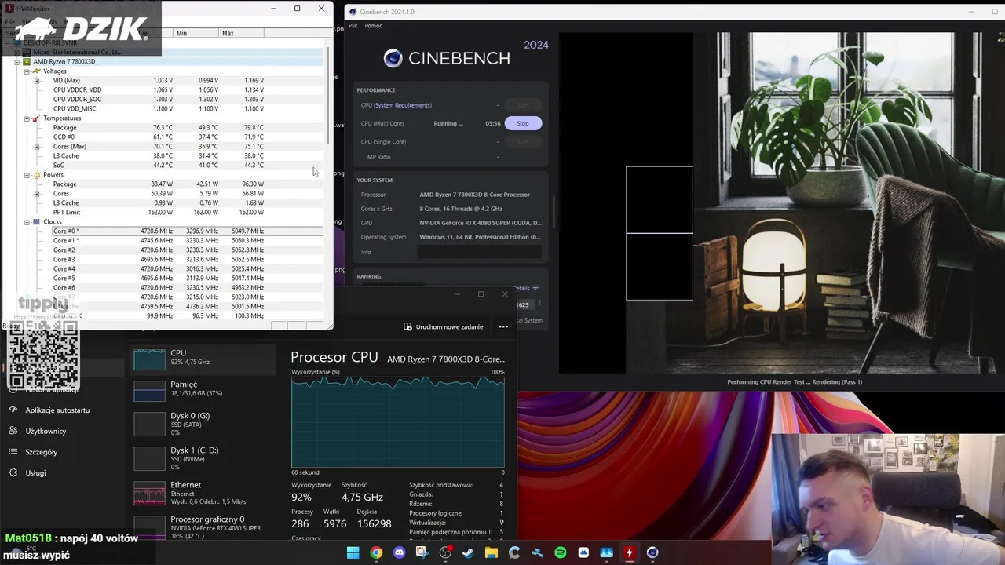Open the Szczegóły page in Task Manager
The height and width of the screenshot is (565, 1005).
coord(41,452)
